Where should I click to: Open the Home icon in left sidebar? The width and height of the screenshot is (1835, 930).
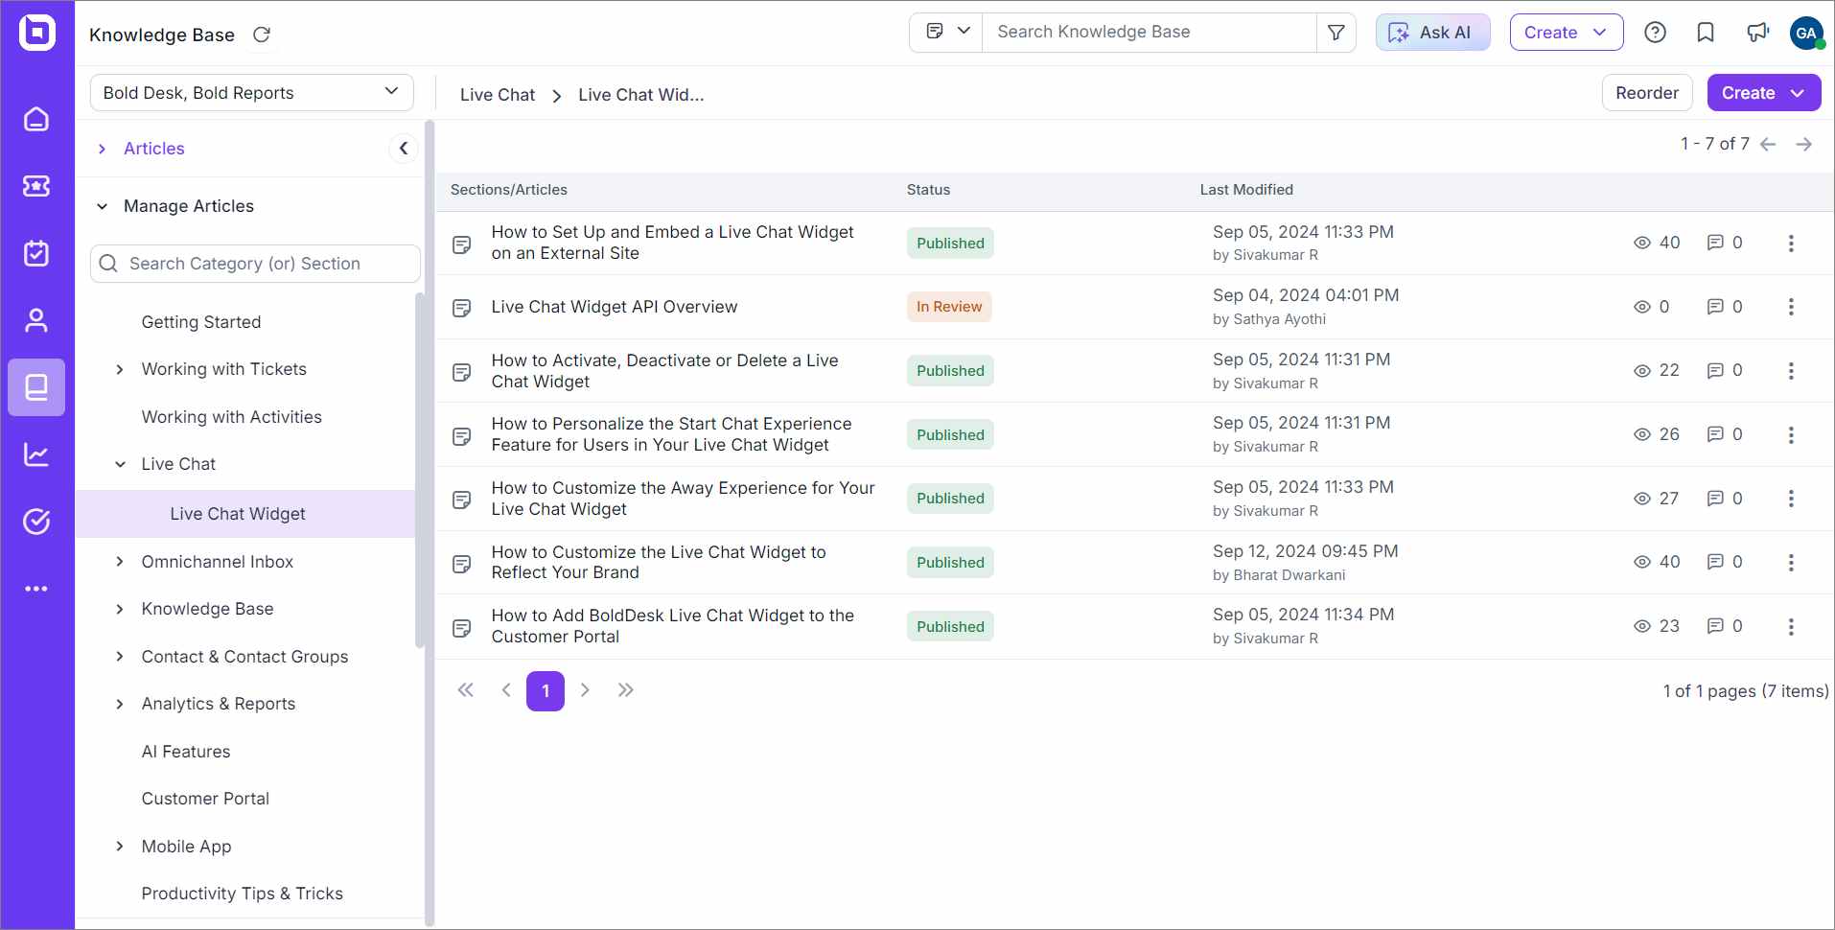pyautogui.click(x=36, y=119)
